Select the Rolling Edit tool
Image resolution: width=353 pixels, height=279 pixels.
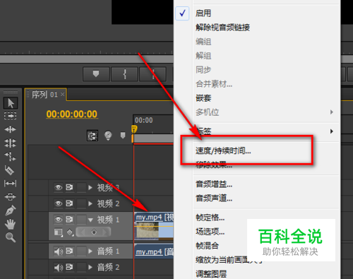tap(10, 143)
